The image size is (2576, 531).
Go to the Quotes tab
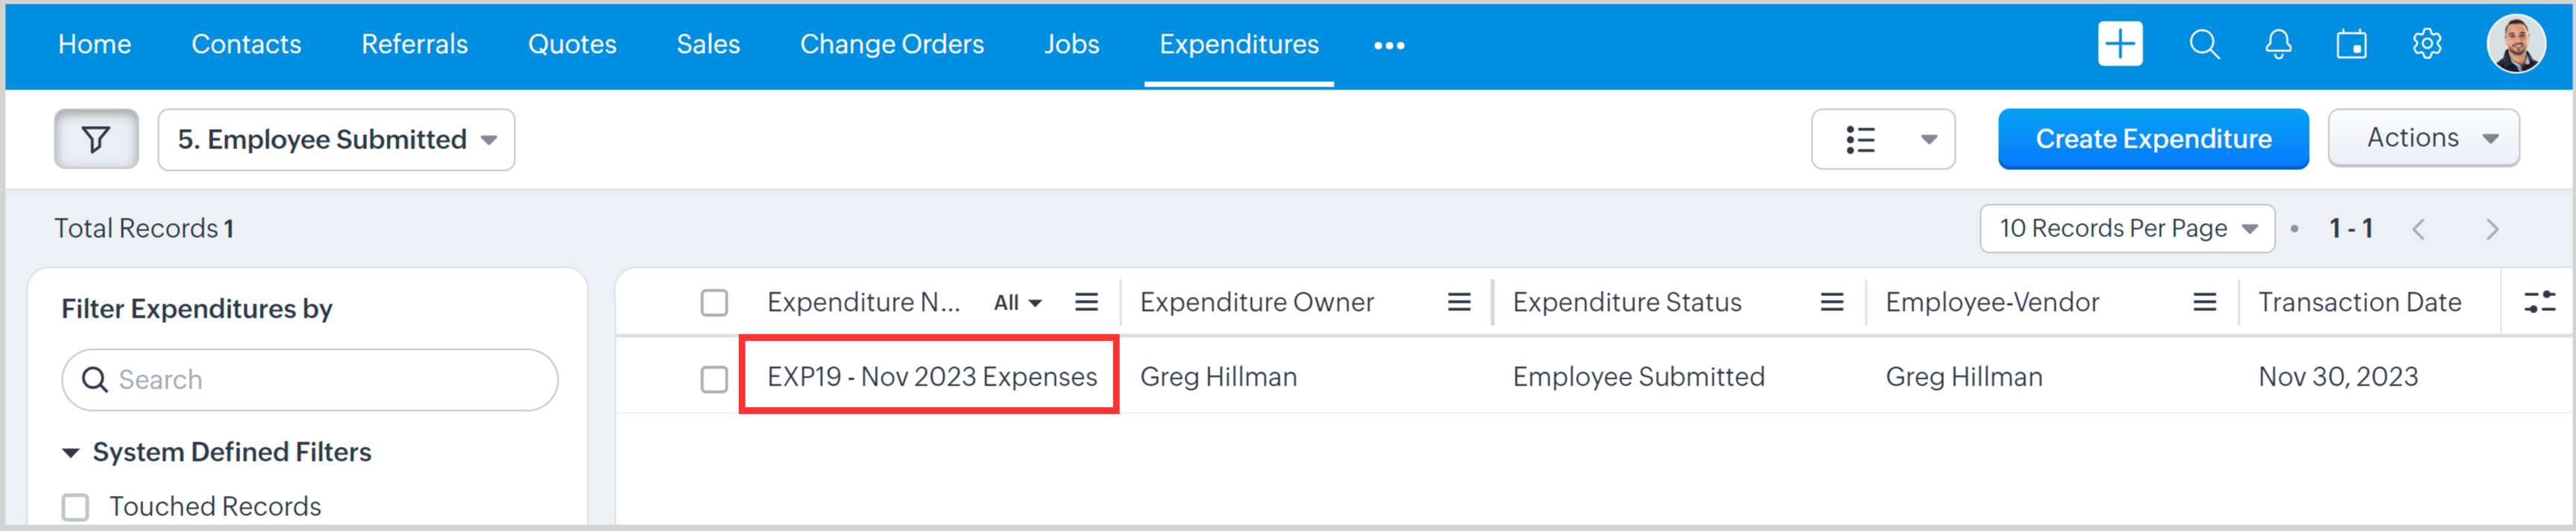(x=572, y=44)
